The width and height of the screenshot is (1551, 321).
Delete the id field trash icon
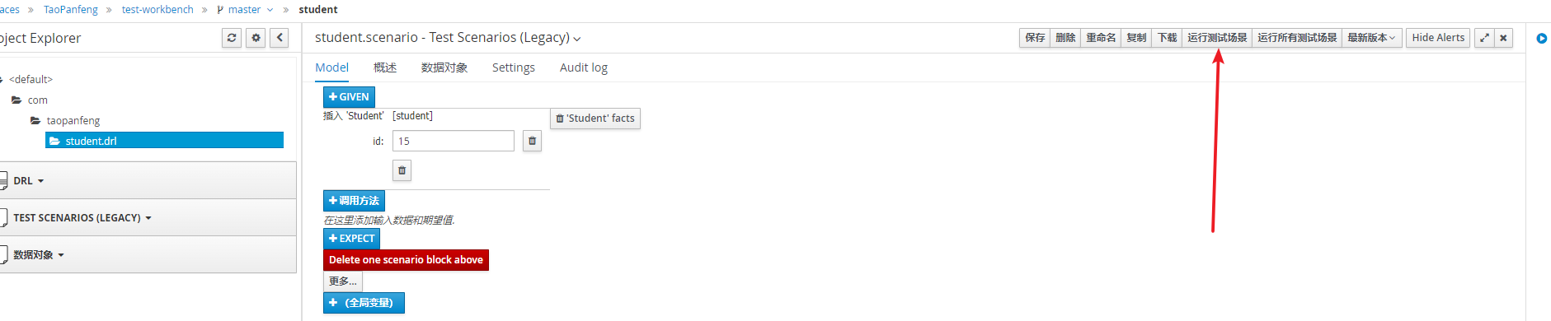coord(532,141)
